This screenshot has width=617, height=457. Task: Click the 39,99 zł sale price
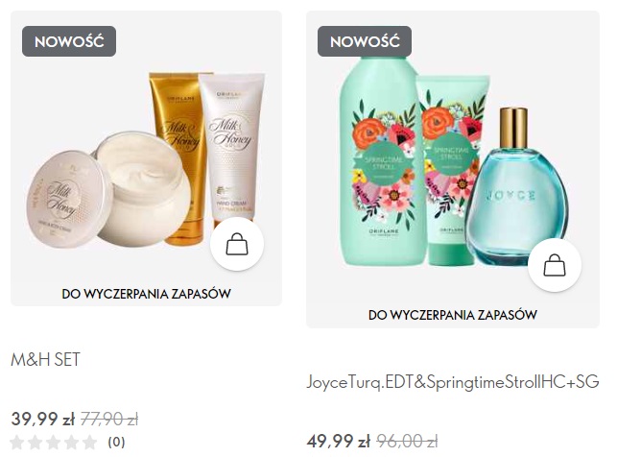click(x=43, y=419)
